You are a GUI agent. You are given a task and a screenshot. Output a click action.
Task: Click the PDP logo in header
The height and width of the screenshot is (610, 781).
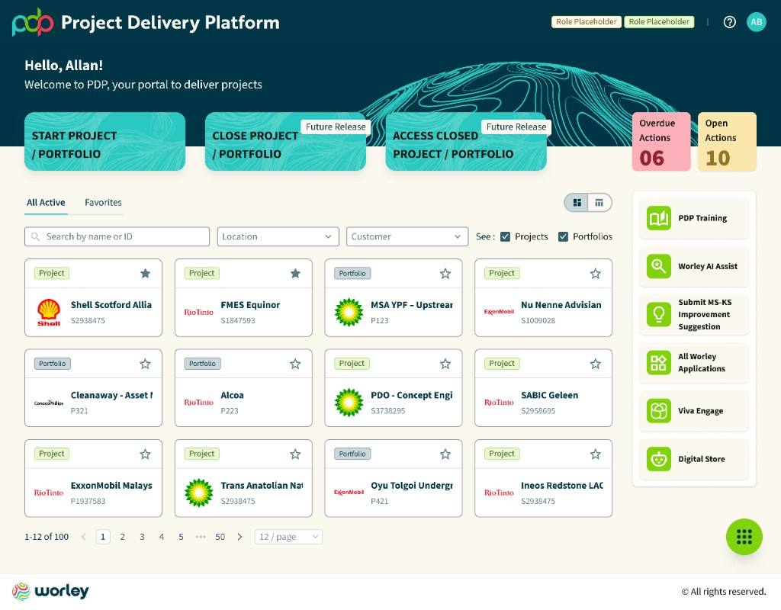pos(32,22)
